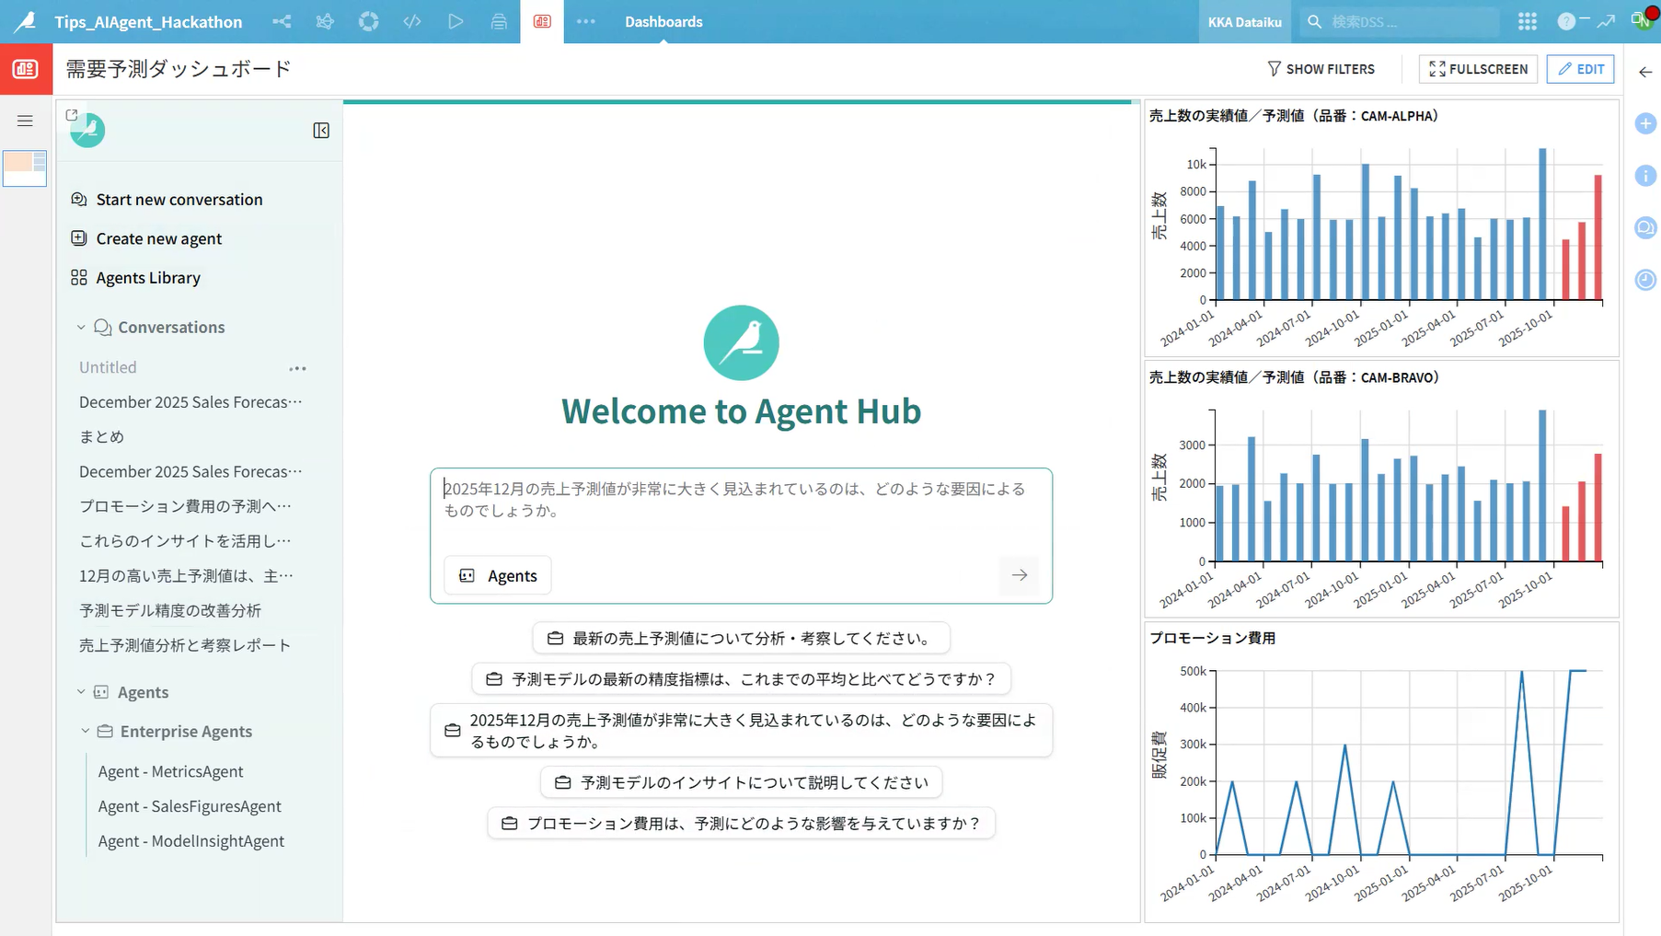Collapse the Enterprise Agents tree
This screenshot has height=936, width=1661.
tap(86, 732)
